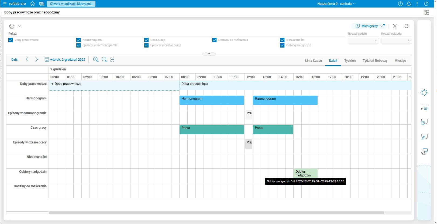
Task: Uncheck Epizody w harmonogramie
Action: [x=78, y=45]
